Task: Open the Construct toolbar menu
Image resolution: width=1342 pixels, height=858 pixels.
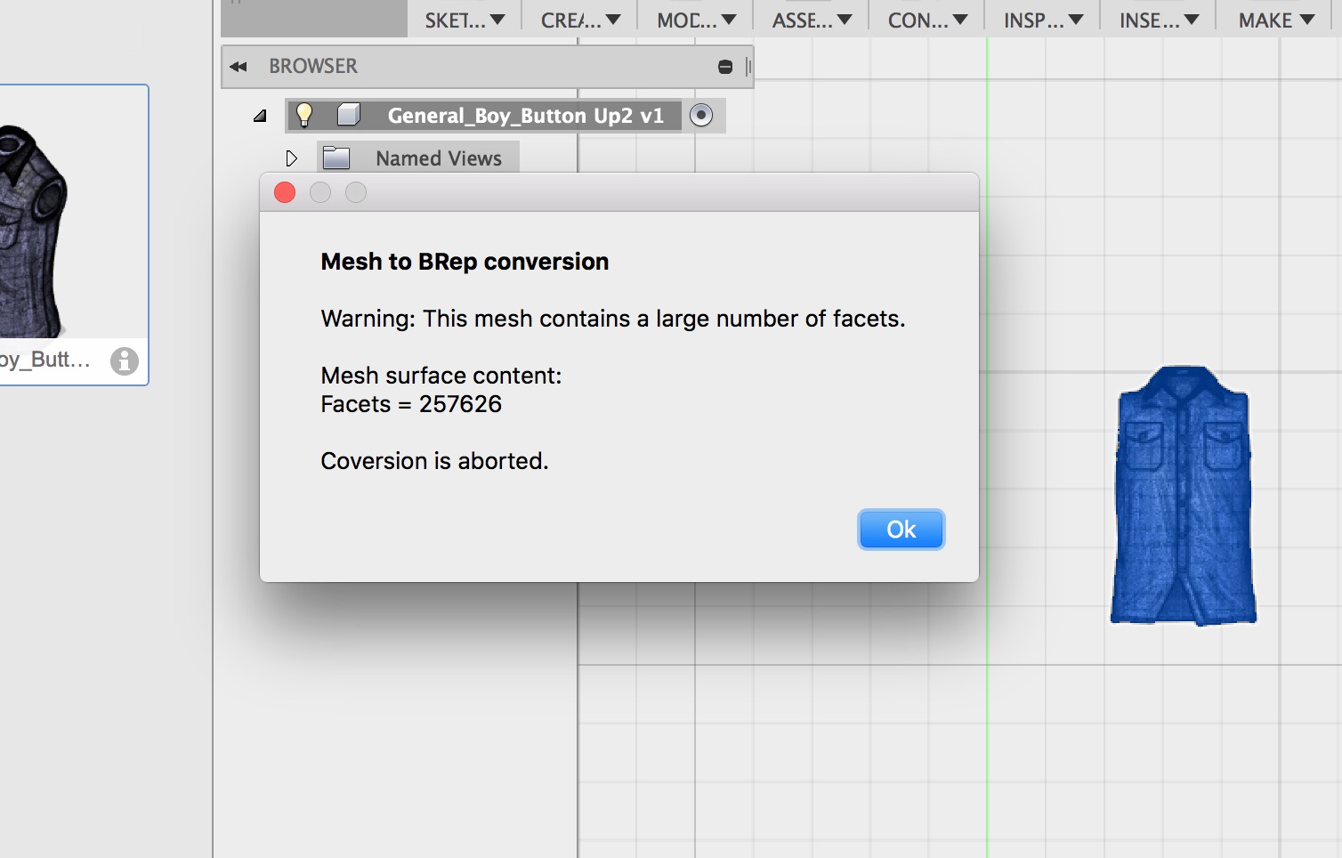Action: click(x=927, y=20)
